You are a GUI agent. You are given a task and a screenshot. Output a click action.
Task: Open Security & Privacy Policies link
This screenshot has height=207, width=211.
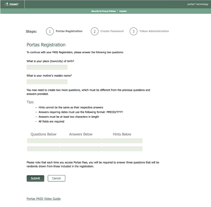(103, 11)
